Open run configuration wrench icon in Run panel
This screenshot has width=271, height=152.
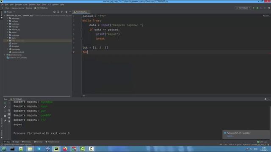(5, 107)
